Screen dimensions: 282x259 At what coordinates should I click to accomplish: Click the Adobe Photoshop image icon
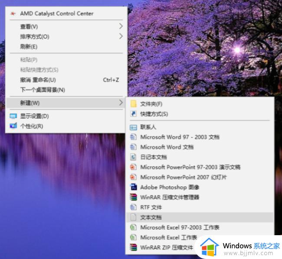click(x=133, y=187)
